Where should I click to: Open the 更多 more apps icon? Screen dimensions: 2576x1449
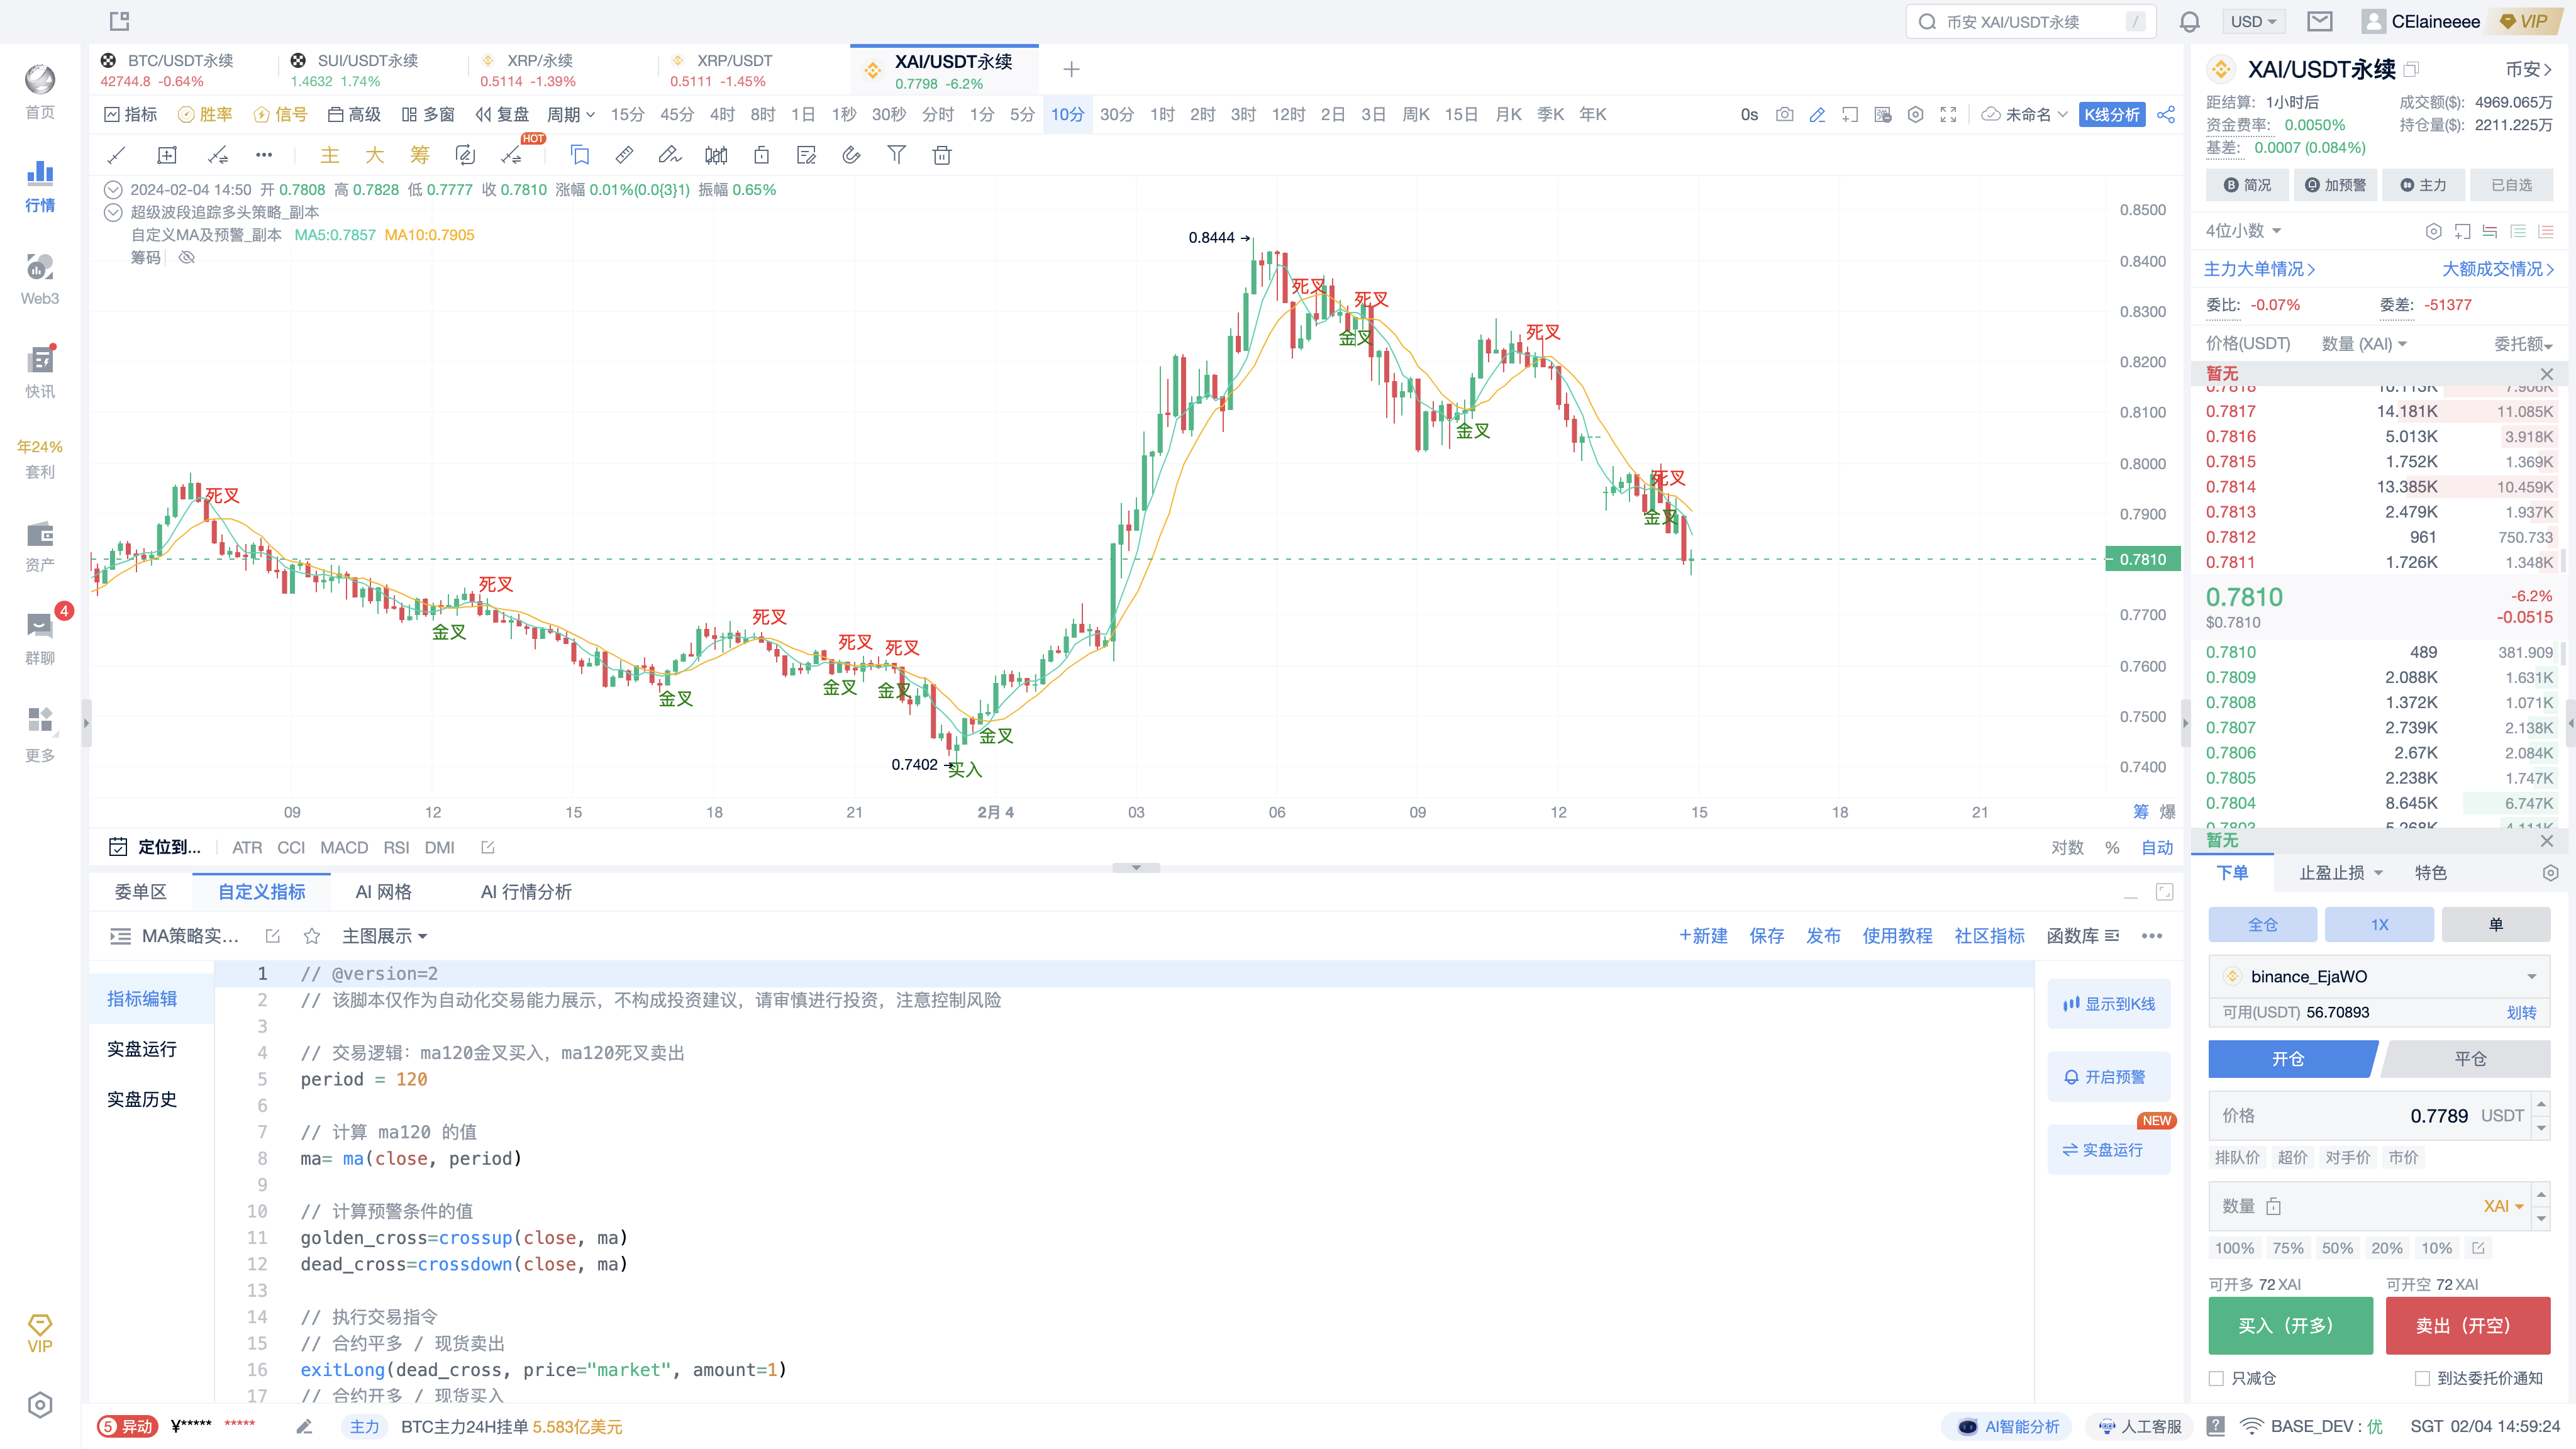pyautogui.click(x=40, y=734)
